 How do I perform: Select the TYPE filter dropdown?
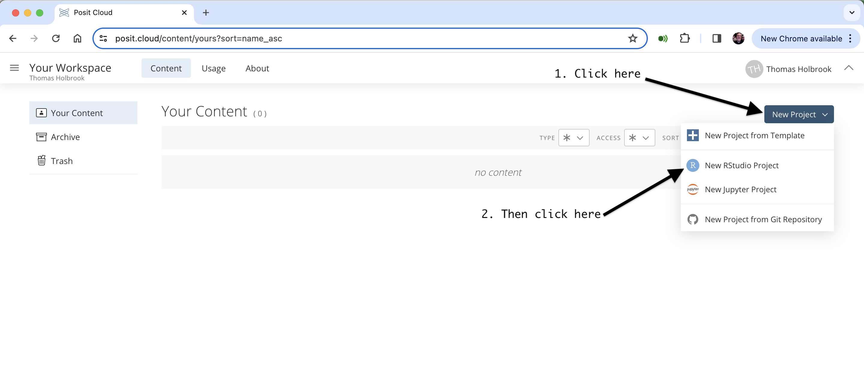click(x=573, y=138)
